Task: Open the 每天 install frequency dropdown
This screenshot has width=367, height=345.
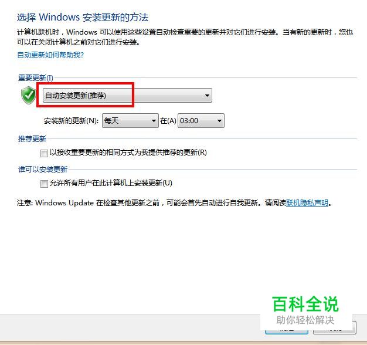Action: tap(130, 121)
